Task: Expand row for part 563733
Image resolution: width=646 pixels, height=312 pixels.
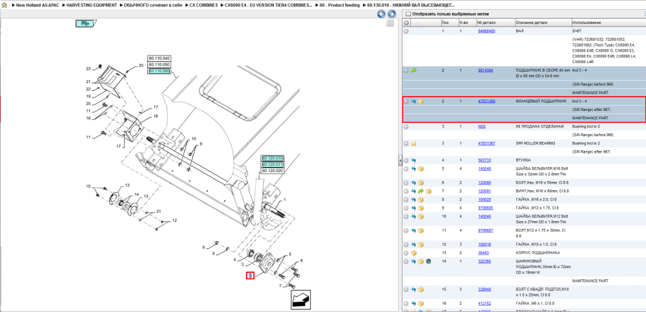Action: point(406,161)
